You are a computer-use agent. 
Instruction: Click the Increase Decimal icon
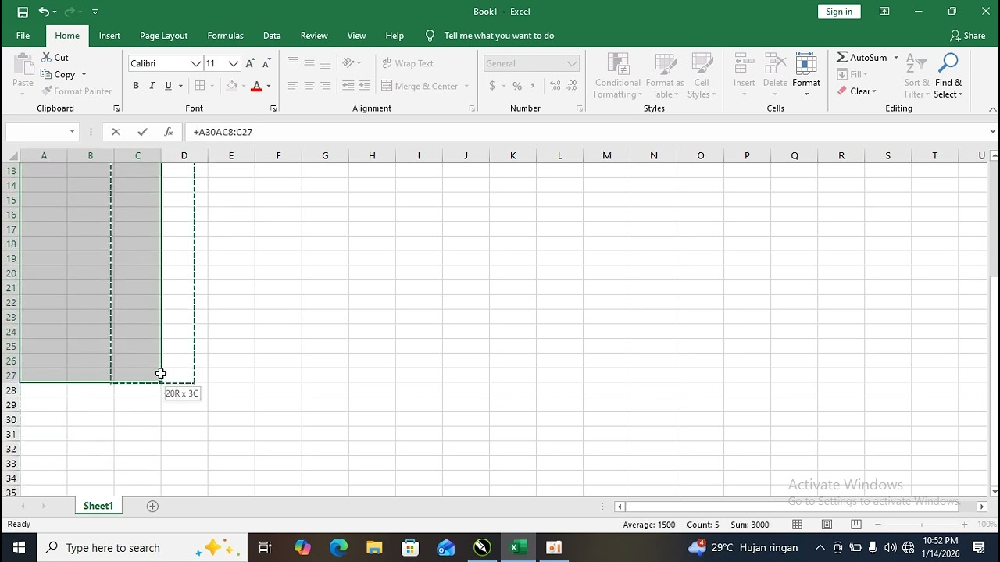tap(555, 86)
